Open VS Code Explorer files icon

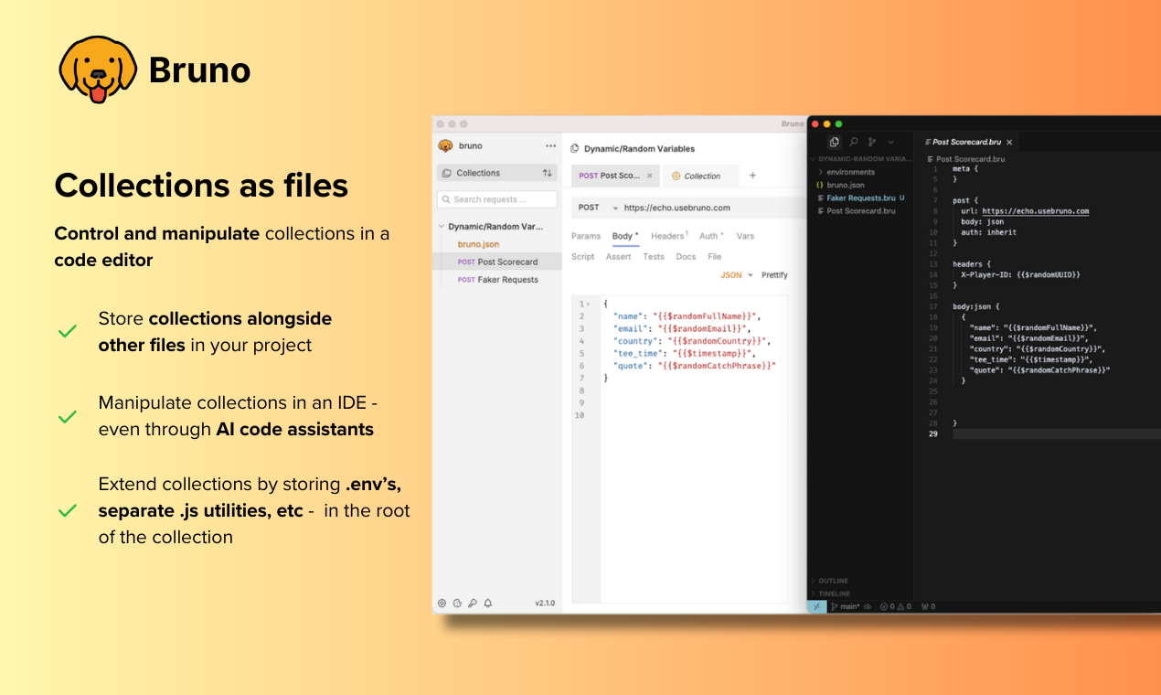[x=834, y=142]
